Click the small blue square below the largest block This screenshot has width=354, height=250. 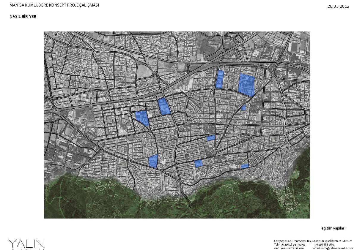(243, 107)
